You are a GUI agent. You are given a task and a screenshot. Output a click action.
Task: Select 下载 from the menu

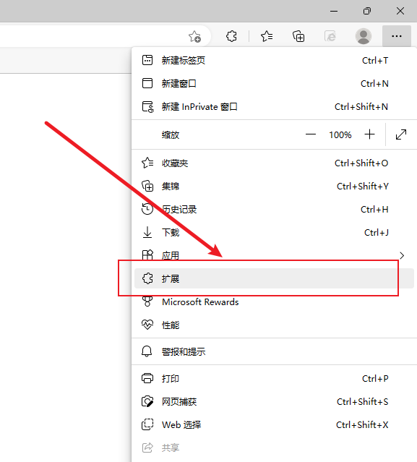(274, 233)
